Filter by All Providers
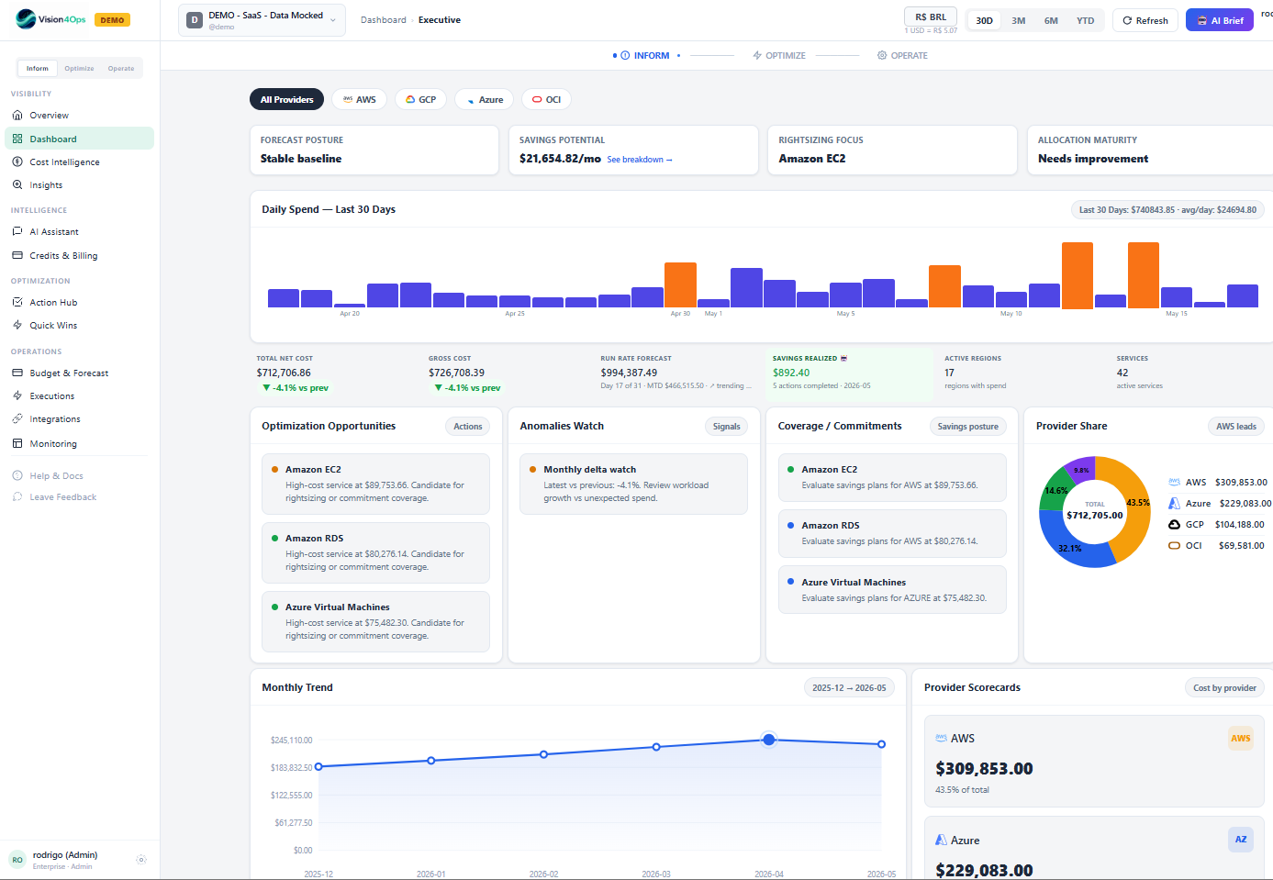This screenshot has width=1273, height=880. (x=286, y=99)
